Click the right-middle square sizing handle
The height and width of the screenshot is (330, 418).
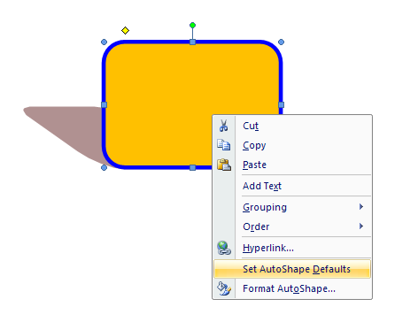[x=281, y=104]
